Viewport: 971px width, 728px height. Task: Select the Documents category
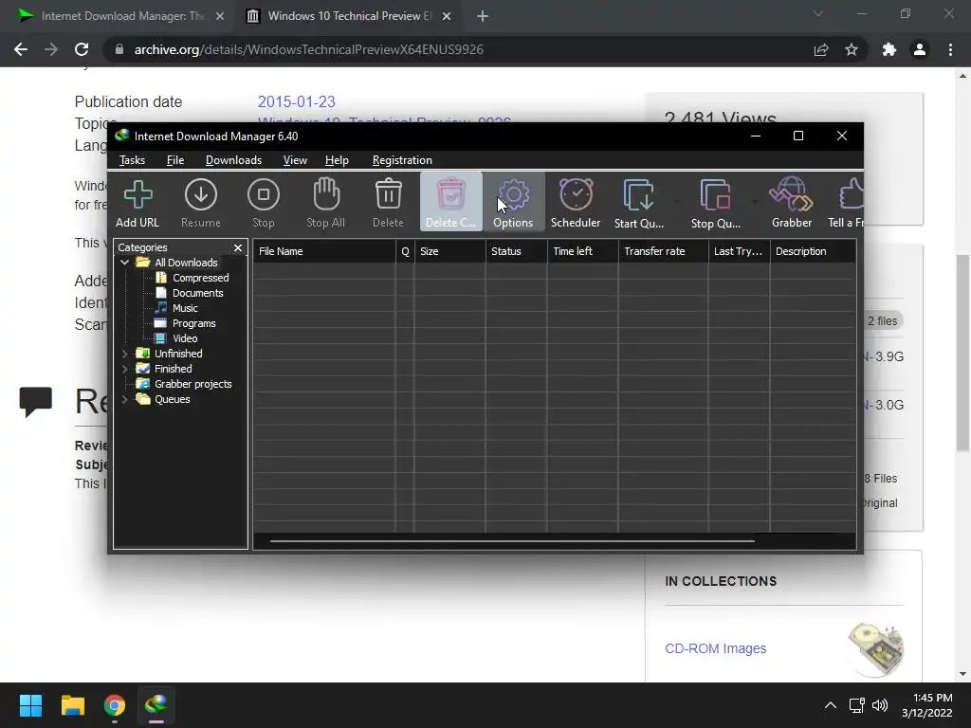click(x=197, y=293)
